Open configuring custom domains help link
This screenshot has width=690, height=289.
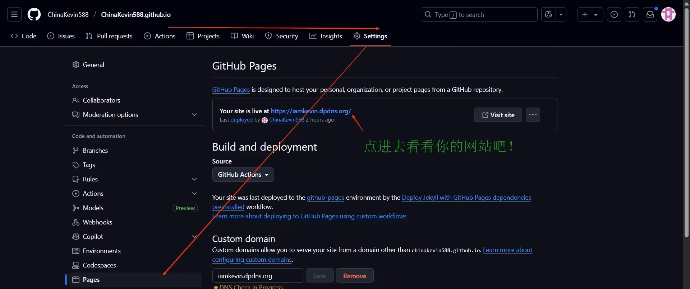coord(252,260)
